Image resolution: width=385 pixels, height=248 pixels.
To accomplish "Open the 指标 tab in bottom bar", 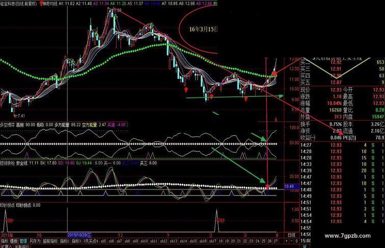I will 5,241.
